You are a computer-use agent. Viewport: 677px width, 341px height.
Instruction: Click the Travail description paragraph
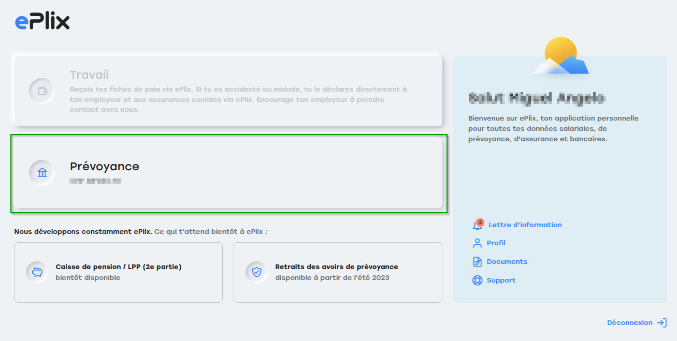click(x=238, y=99)
